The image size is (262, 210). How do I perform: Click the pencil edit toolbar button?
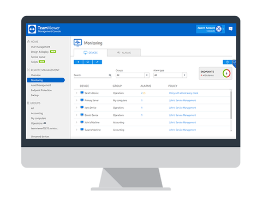click(97, 62)
